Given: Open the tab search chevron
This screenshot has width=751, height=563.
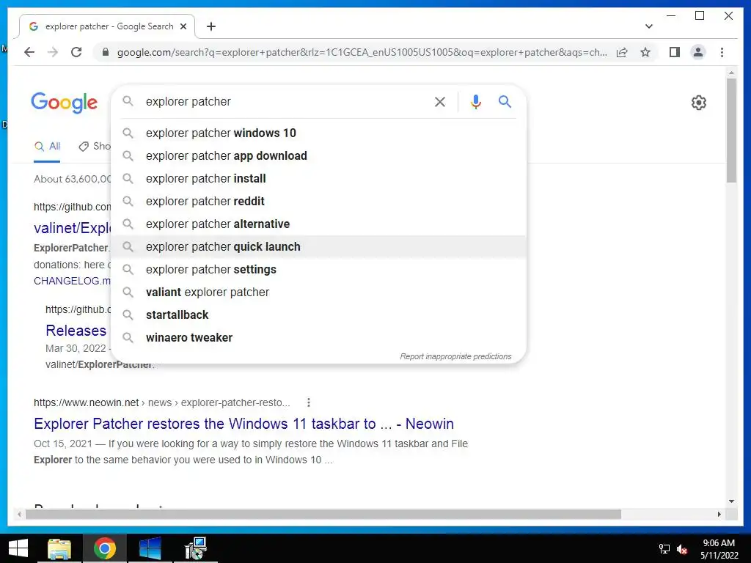Looking at the screenshot, I should [x=648, y=26].
